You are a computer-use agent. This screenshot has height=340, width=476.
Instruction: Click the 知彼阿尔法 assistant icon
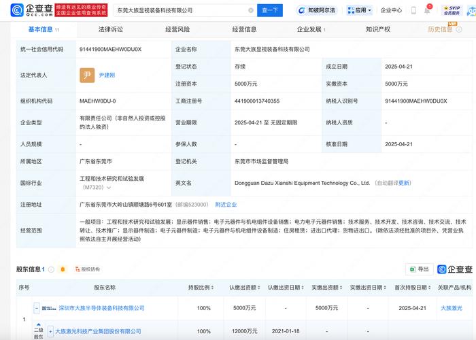point(317,10)
